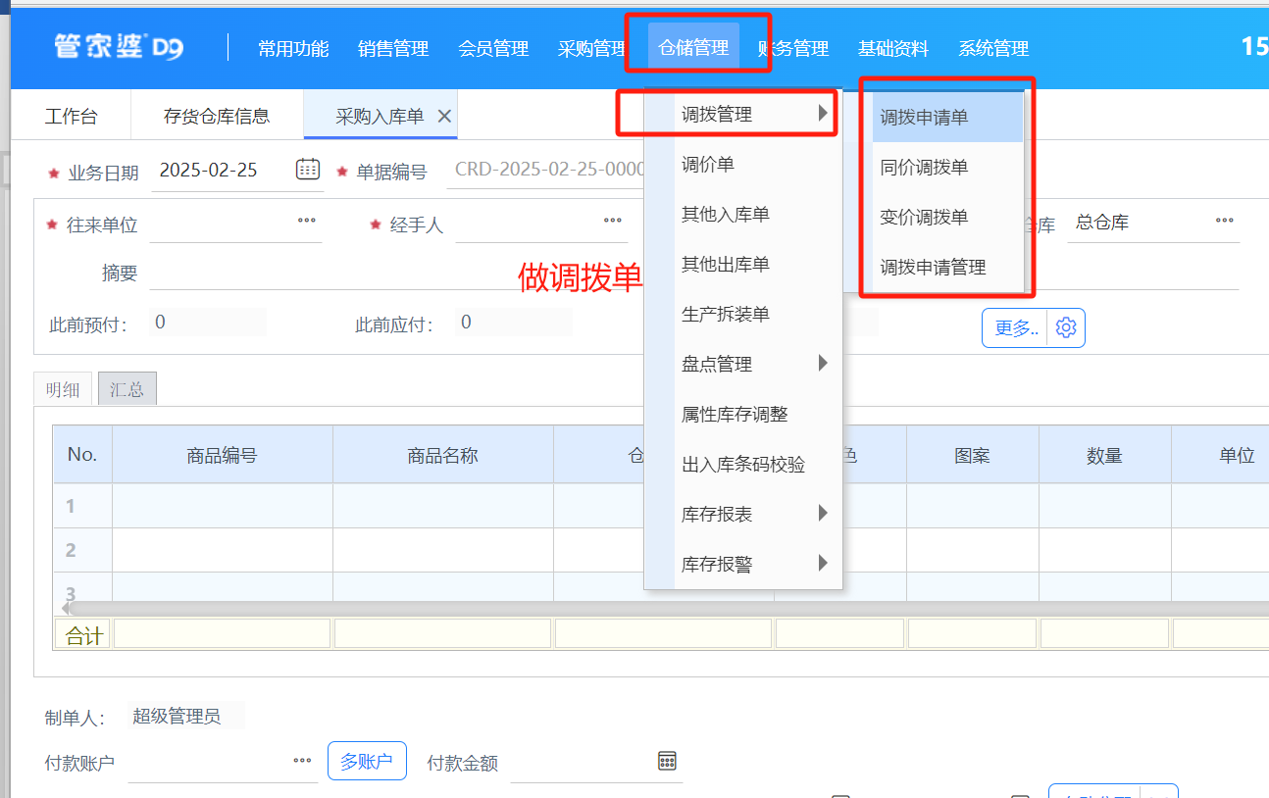Click the 经手人 ellipsis lookup icon
1269x798 pixels.
[x=613, y=222]
